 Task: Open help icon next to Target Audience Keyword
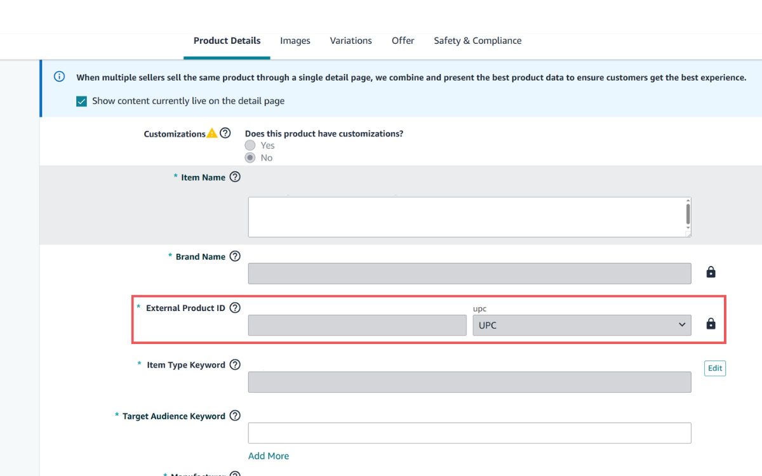(x=235, y=416)
